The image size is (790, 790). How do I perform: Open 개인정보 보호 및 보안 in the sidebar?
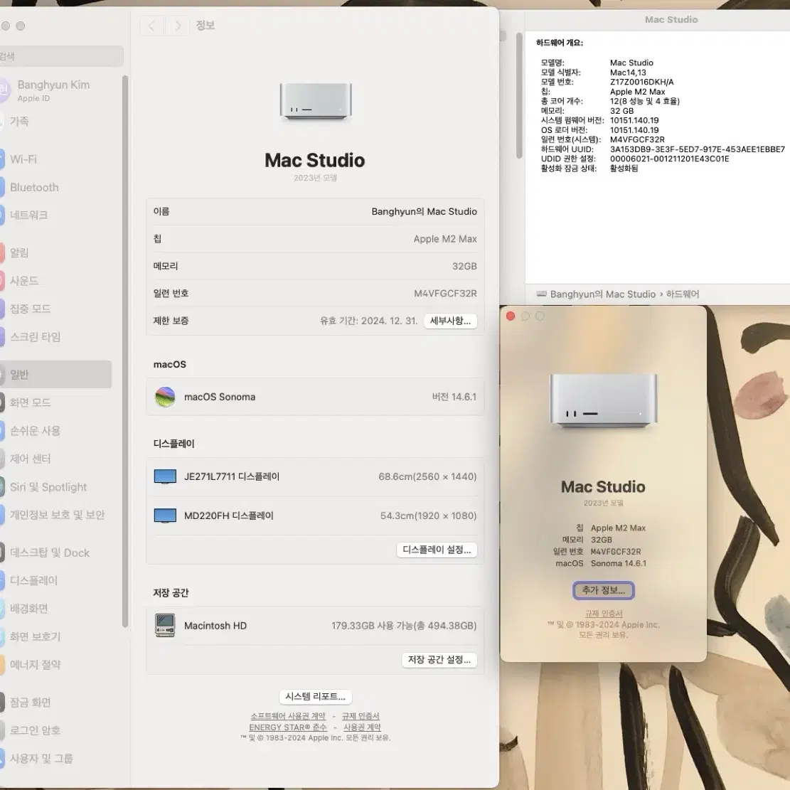[x=57, y=515]
